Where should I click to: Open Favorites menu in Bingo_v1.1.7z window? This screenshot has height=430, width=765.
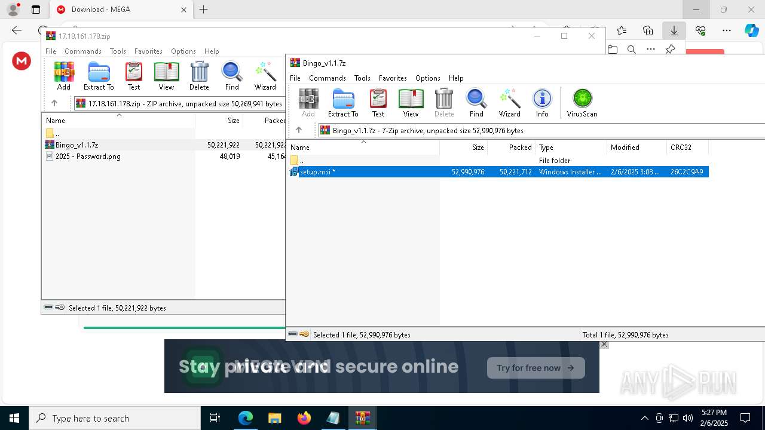pos(393,78)
